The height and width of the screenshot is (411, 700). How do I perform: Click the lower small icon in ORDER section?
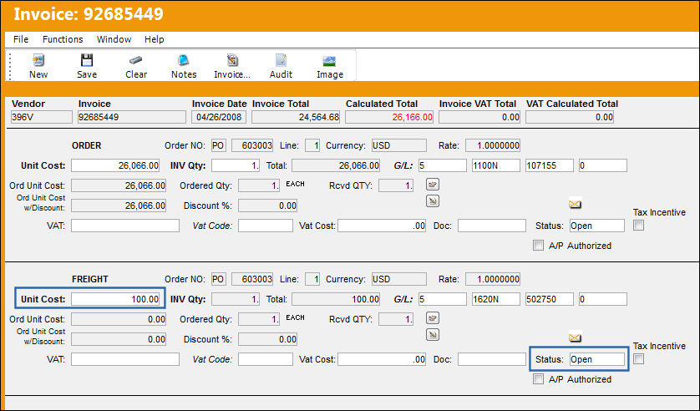point(432,201)
